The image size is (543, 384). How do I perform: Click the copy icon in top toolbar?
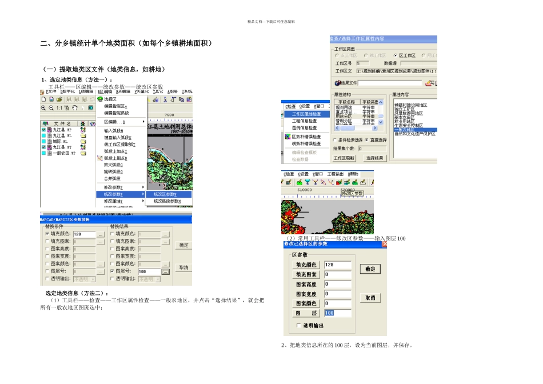181,99
